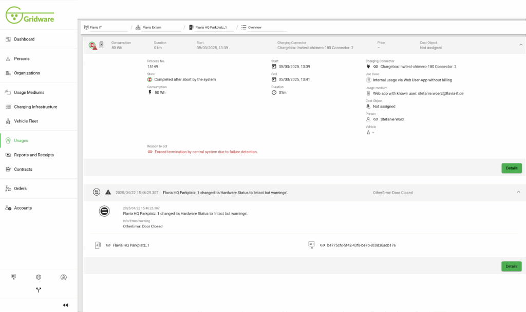Screen dimensions: 526x312
Task: Click 'Forced termination by central system' text
Action: point(206,152)
